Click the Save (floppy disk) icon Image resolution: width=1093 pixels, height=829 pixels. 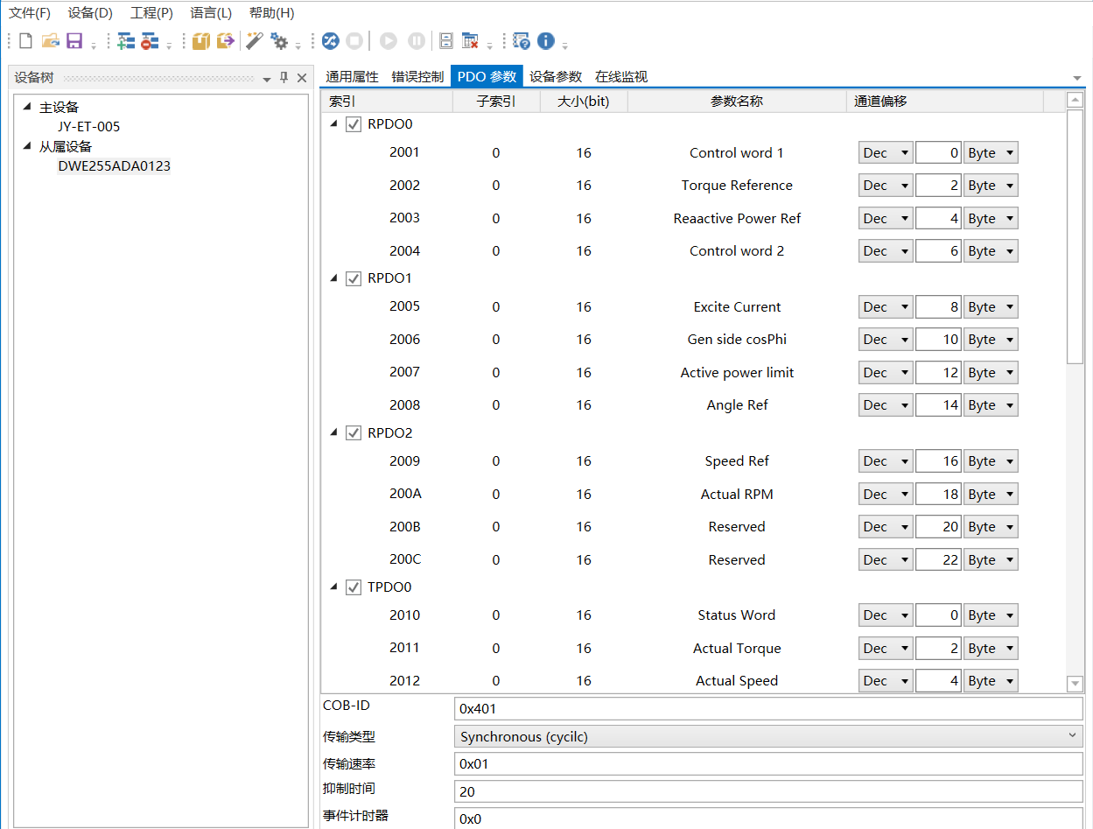74,40
